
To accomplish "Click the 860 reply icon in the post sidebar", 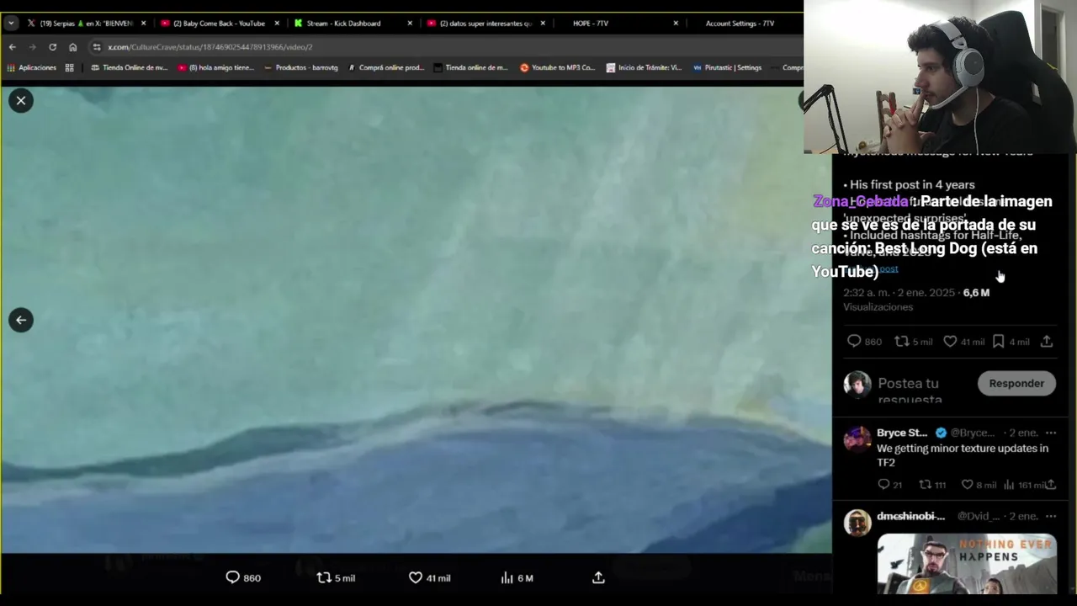I will 864,341.
